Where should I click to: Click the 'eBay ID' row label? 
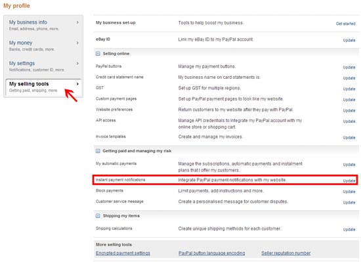(x=103, y=39)
